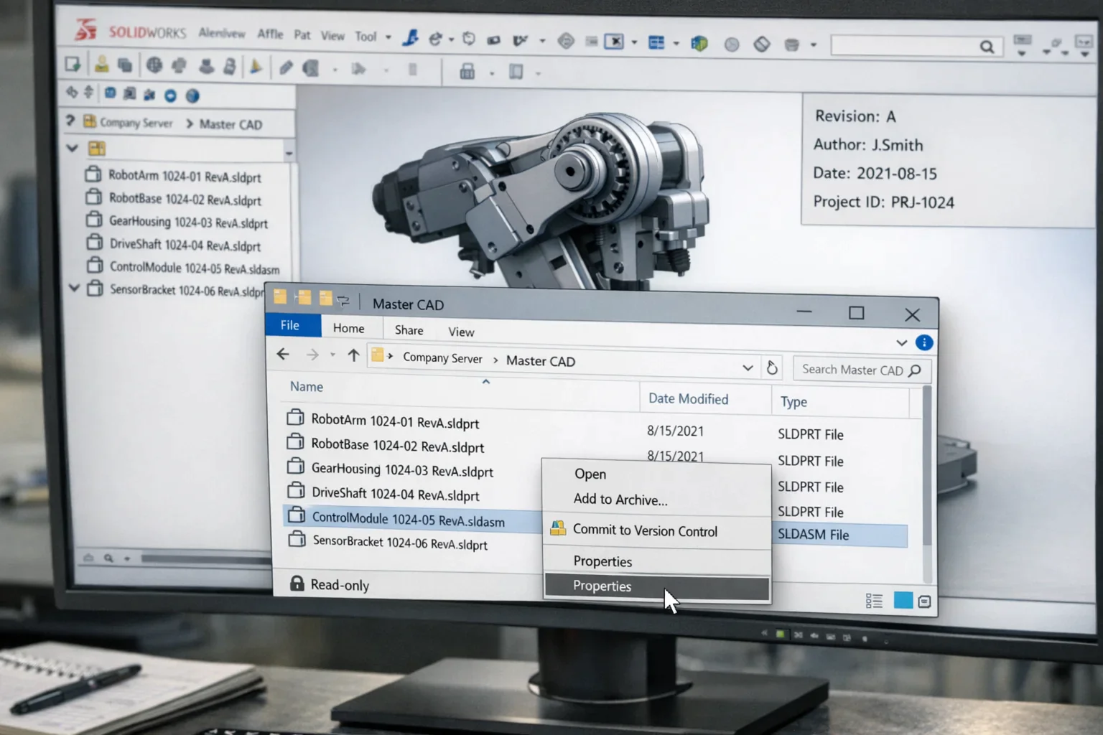Expand the SensorBracket tree node
This screenshot has height=735, width=1103.
74,289
